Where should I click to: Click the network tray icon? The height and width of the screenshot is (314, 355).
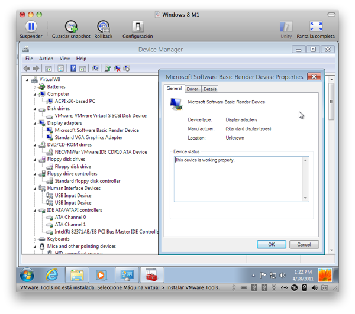[x=273, y=275]
